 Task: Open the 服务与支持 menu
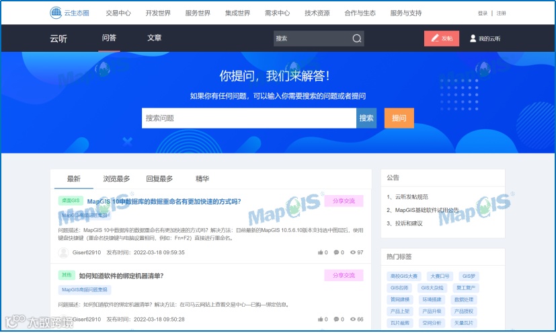405,13
